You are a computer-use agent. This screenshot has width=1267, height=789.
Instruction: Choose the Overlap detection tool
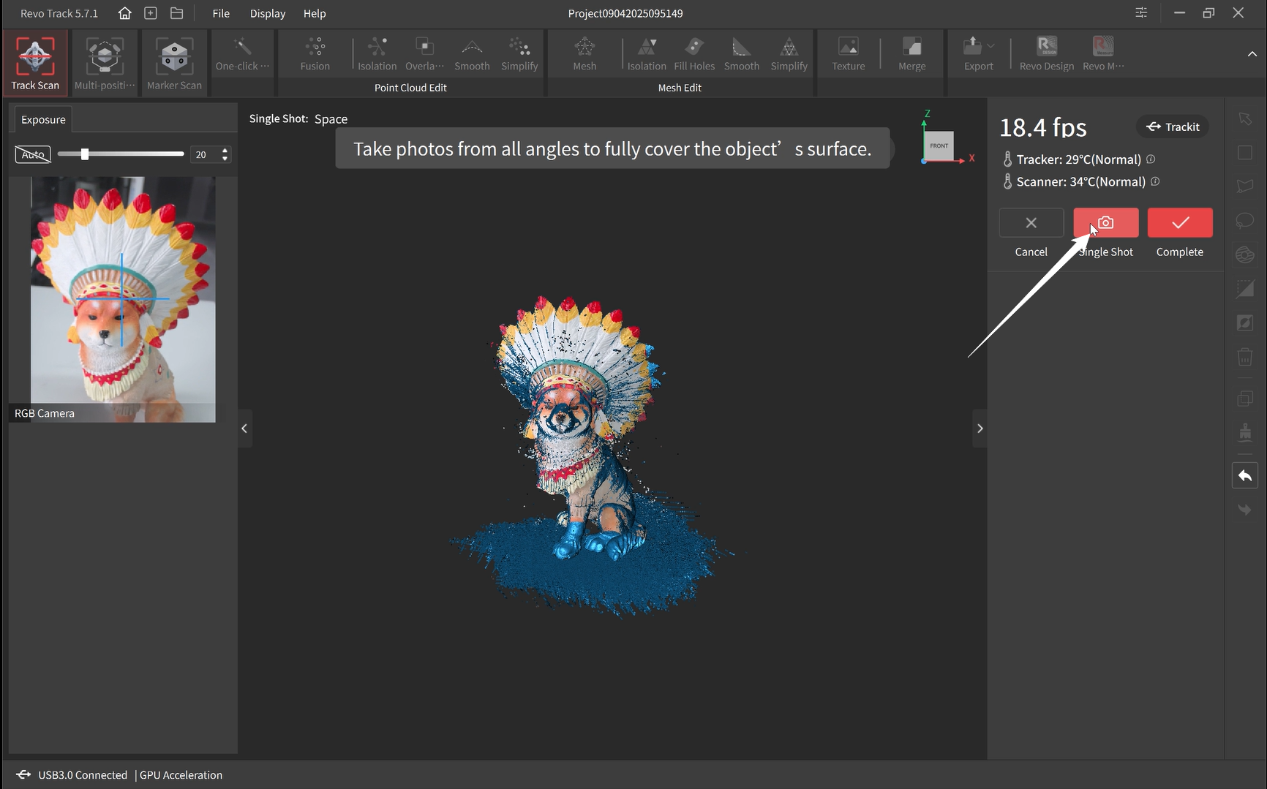tap(424, 55)
